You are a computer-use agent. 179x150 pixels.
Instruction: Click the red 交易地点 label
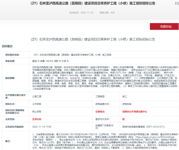coord(101,112)
